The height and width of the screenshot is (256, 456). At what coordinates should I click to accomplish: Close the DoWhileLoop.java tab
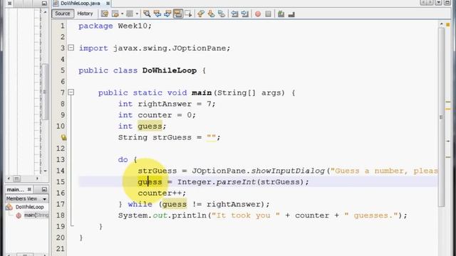(x=108, y=3)
